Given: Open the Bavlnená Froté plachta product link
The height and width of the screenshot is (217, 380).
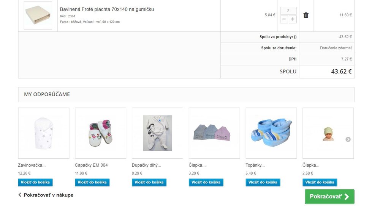Looking at the screenshot, I should [107, 9].
